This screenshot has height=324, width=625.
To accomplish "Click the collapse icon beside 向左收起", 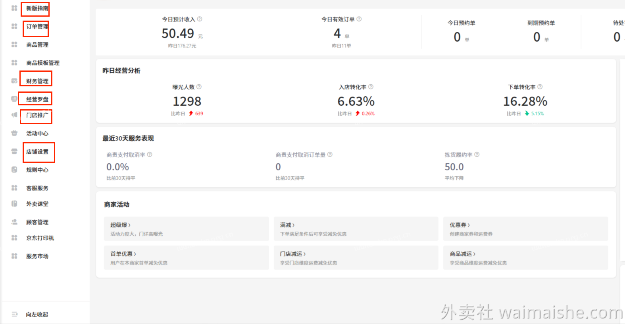I will (14, 314).
